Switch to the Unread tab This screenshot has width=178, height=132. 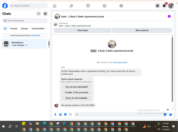tap(14, 28)
